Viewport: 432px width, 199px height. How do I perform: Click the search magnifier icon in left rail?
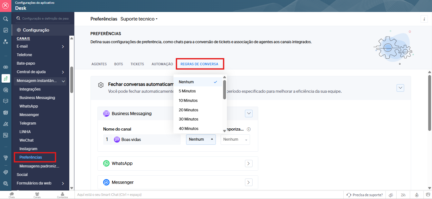[x=5, y=19]
